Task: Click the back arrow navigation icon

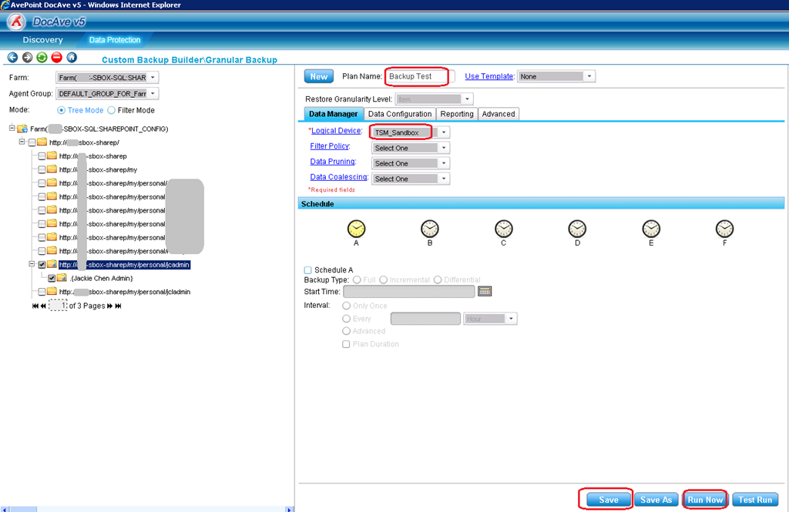Action: [12, 58]
